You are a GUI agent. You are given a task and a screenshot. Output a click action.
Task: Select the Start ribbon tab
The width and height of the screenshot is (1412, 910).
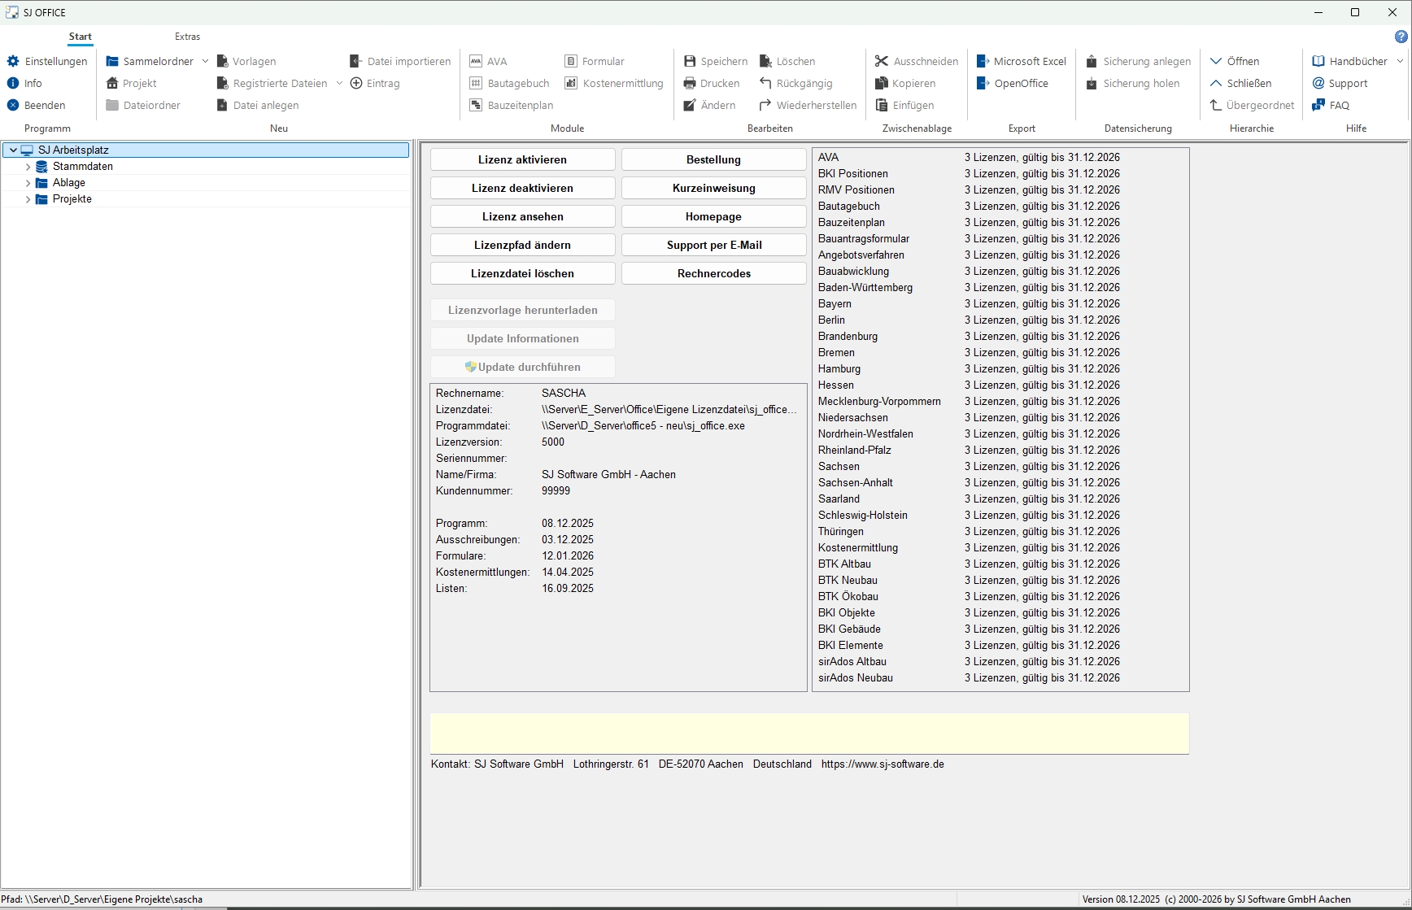80,37
